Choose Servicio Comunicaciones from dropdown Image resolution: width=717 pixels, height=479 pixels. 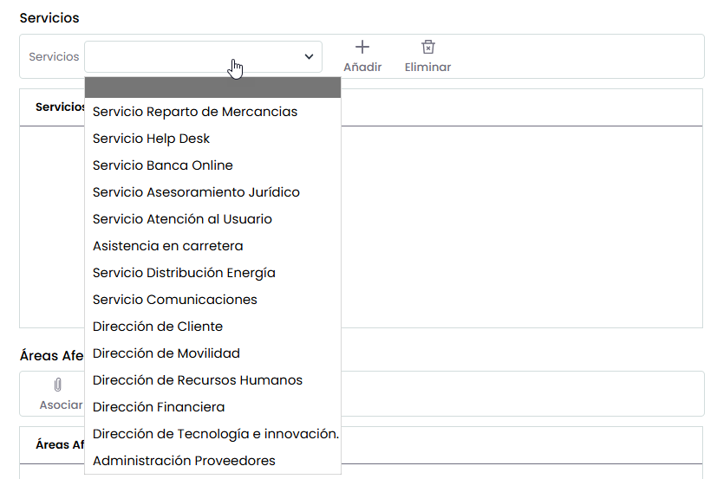tap(175, 300)
